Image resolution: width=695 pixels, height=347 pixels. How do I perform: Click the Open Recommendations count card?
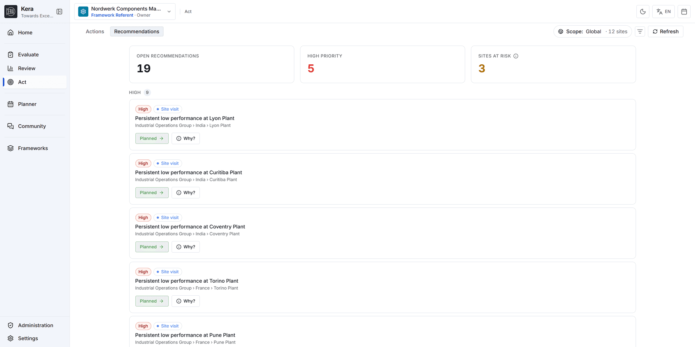(x=212, y=64)
